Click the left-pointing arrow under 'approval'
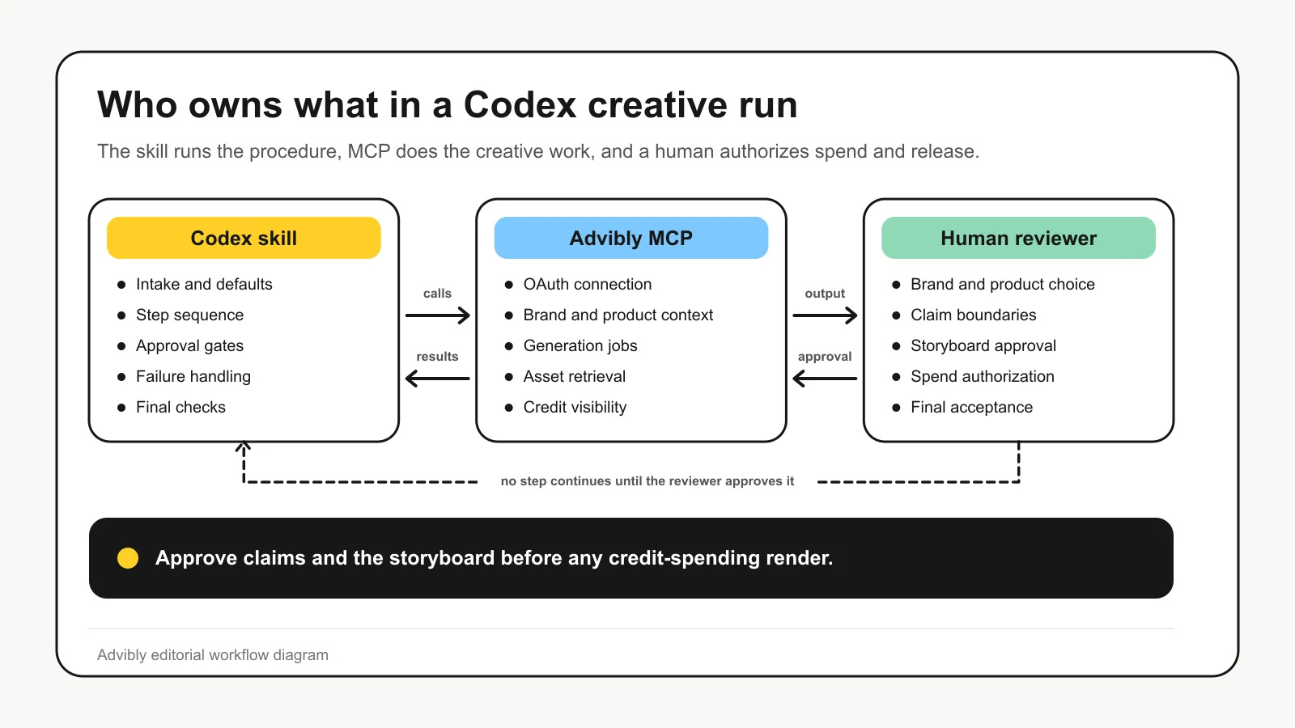Image resolution: width=1295 pixels, height=728 pixels. pos(825,378)
